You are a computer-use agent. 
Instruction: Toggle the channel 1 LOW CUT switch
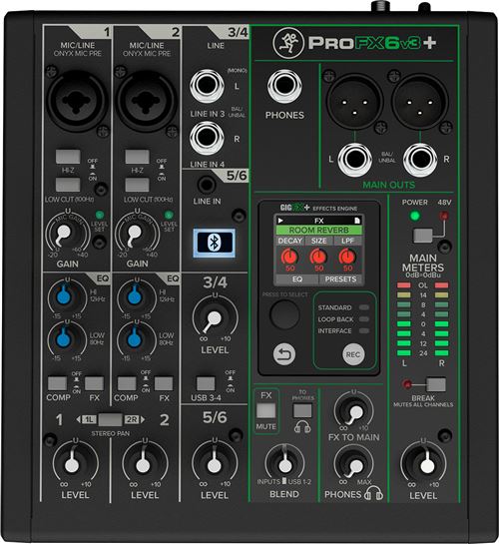point(68,185)
